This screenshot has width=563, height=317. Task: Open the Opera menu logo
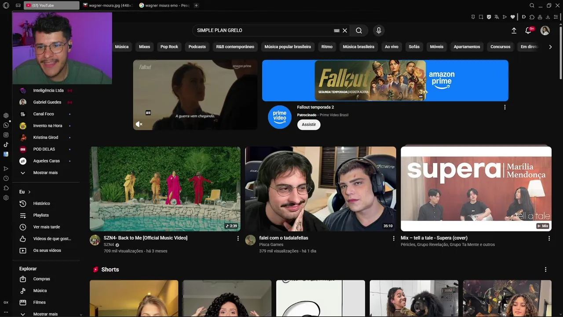[6, 5]
